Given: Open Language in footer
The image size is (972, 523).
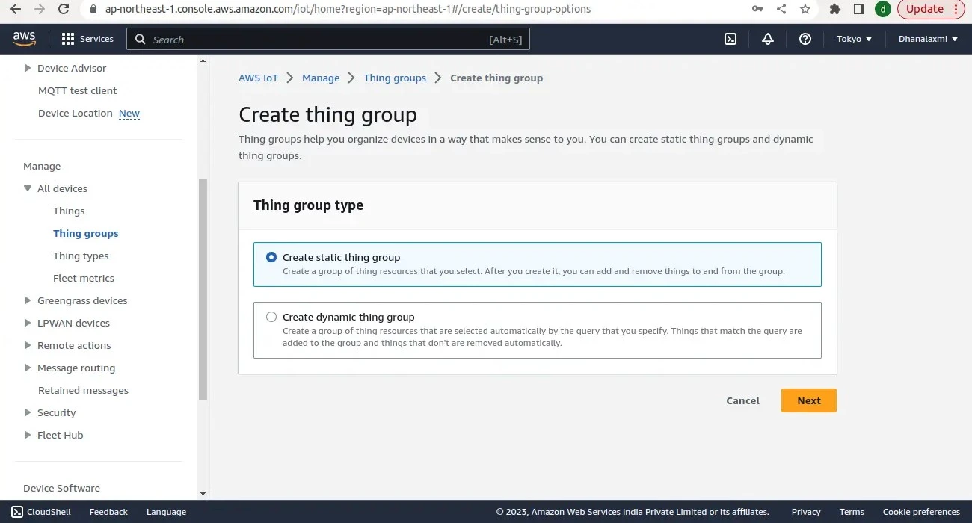Looking at the screenshot, I should [166, 512].
